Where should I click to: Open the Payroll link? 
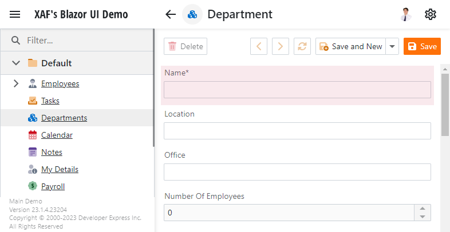click(x=53, y=186)
